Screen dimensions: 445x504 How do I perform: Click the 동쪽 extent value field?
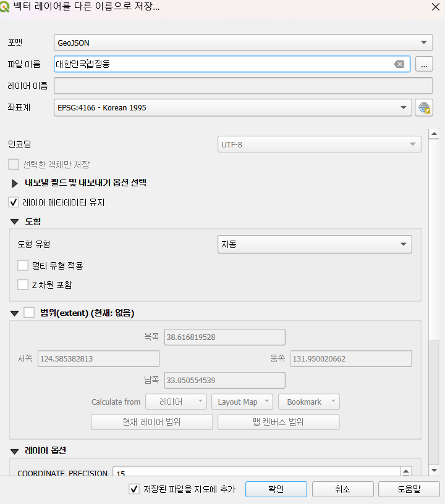pos(351,358)
